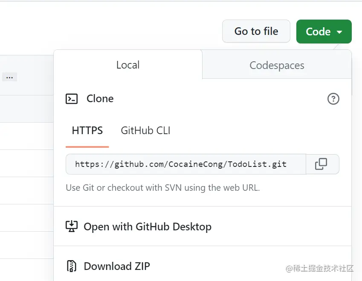Open the clone help question mark icon

coord(333,99)
